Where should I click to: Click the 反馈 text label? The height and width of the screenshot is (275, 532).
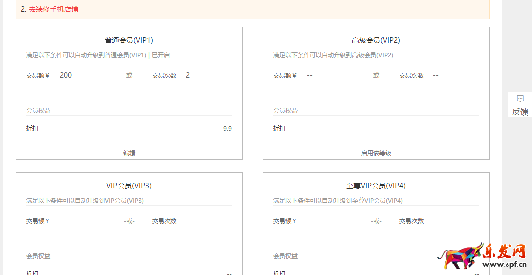click(x=520, y=112)
